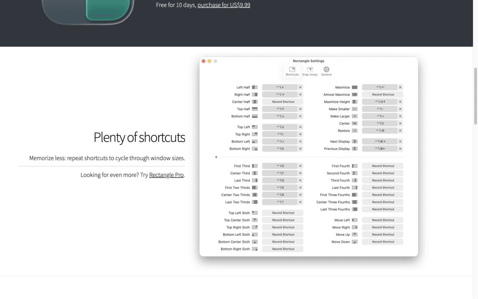
Task: Select the Top Half layout icon
Action: click(x=255, y=109)
